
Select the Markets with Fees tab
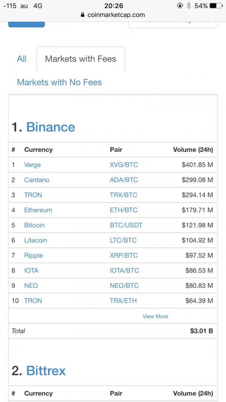pos(81,59)
